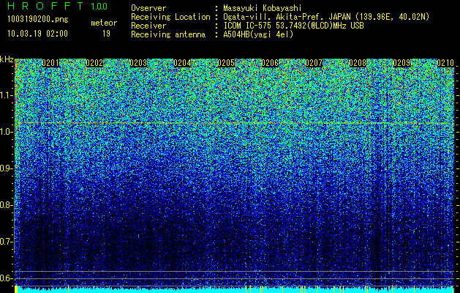The image size is (460, 293).
Task: Click the meteor label
Action: pyautogui.click(x=104, y=23)
